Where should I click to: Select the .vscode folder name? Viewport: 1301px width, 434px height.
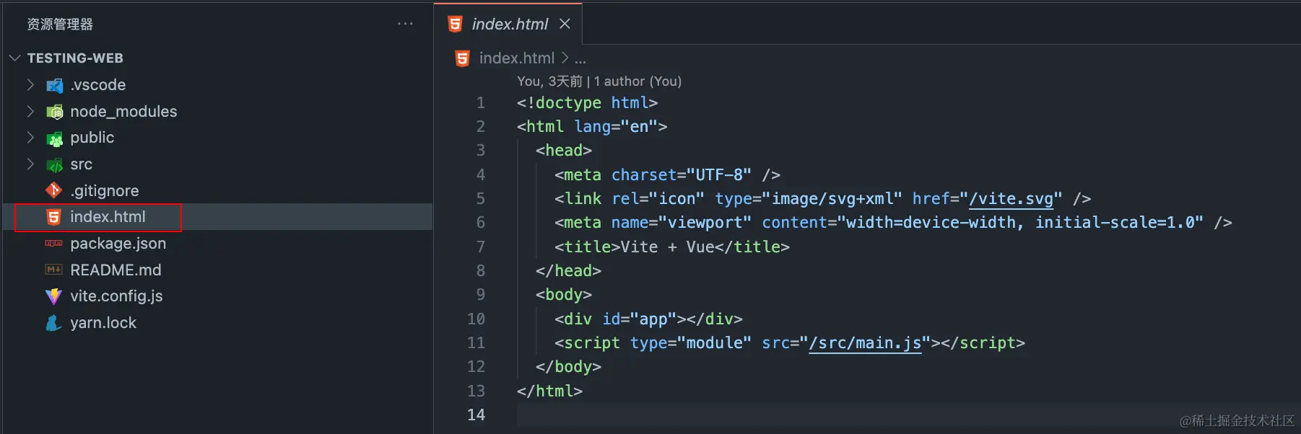[x=98, y=85]
